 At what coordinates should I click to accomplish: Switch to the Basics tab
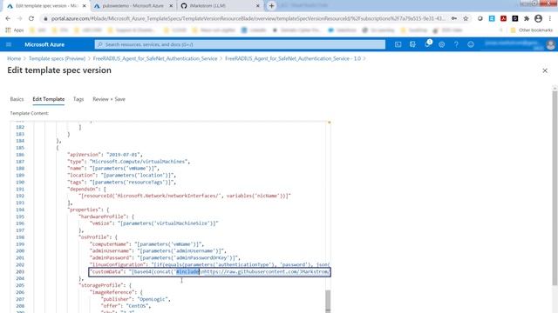(x=17, y=99)
